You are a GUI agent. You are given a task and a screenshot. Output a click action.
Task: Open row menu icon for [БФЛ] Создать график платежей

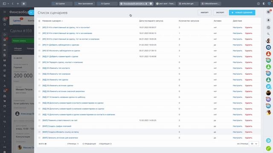(x=39, y=126)
